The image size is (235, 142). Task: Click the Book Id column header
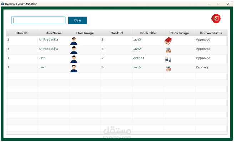(116, 33)
